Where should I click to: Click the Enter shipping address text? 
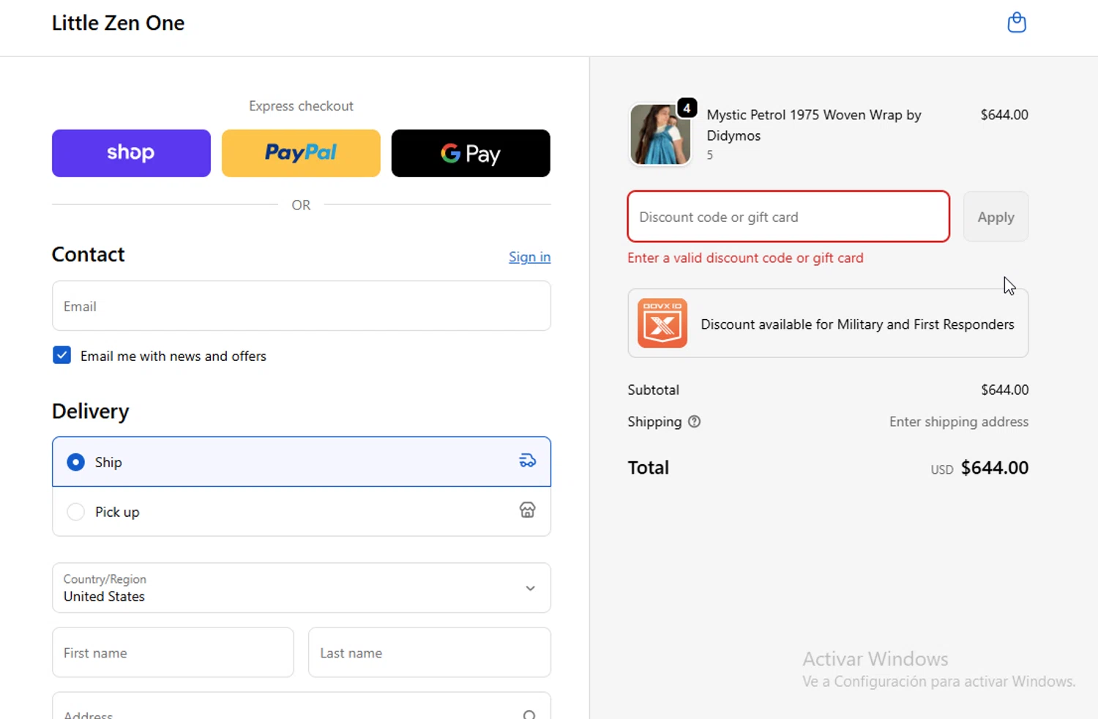click(959, 422)
